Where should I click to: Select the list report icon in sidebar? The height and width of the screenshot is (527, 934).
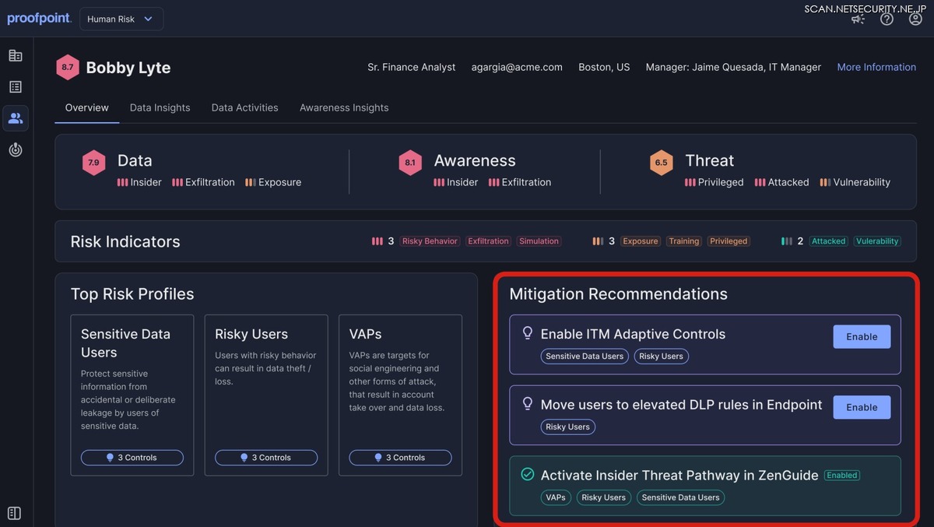16,87
